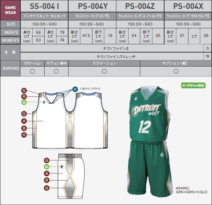Select the green M marker beside the shorts diagram

tap(47, 167)
